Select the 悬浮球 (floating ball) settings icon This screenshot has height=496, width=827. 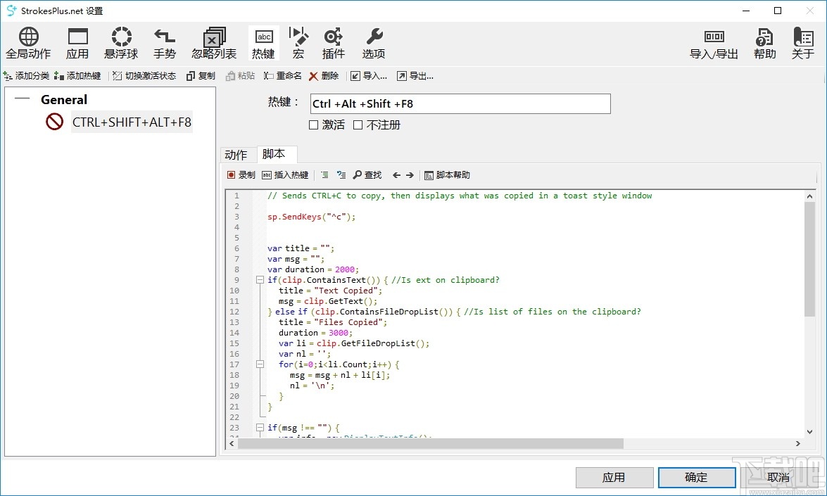pos(121,42)
